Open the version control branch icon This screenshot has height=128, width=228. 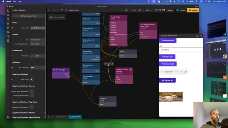8,28
